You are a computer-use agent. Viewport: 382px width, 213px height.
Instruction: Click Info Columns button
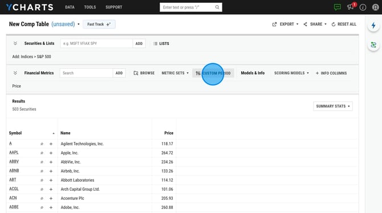tap(331, 73)
